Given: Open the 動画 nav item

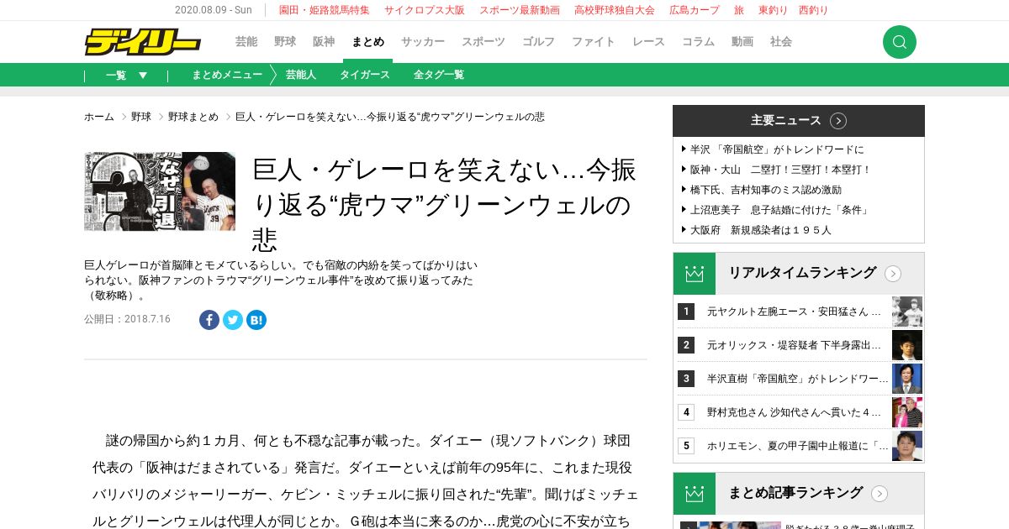Looking at the screenshot, I should pyautogui.click(x=742, y=42).
